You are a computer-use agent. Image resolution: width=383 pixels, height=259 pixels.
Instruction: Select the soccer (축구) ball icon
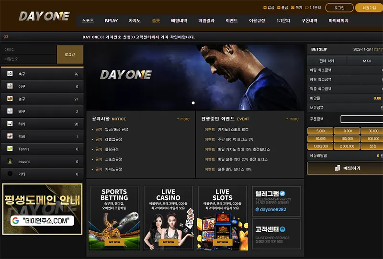point(10,74)
